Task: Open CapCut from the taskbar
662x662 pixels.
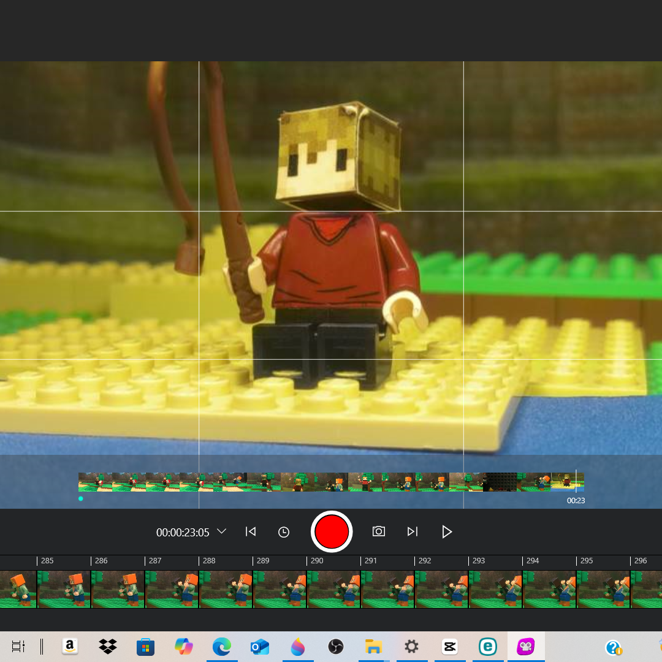Action: coord(450,647)
